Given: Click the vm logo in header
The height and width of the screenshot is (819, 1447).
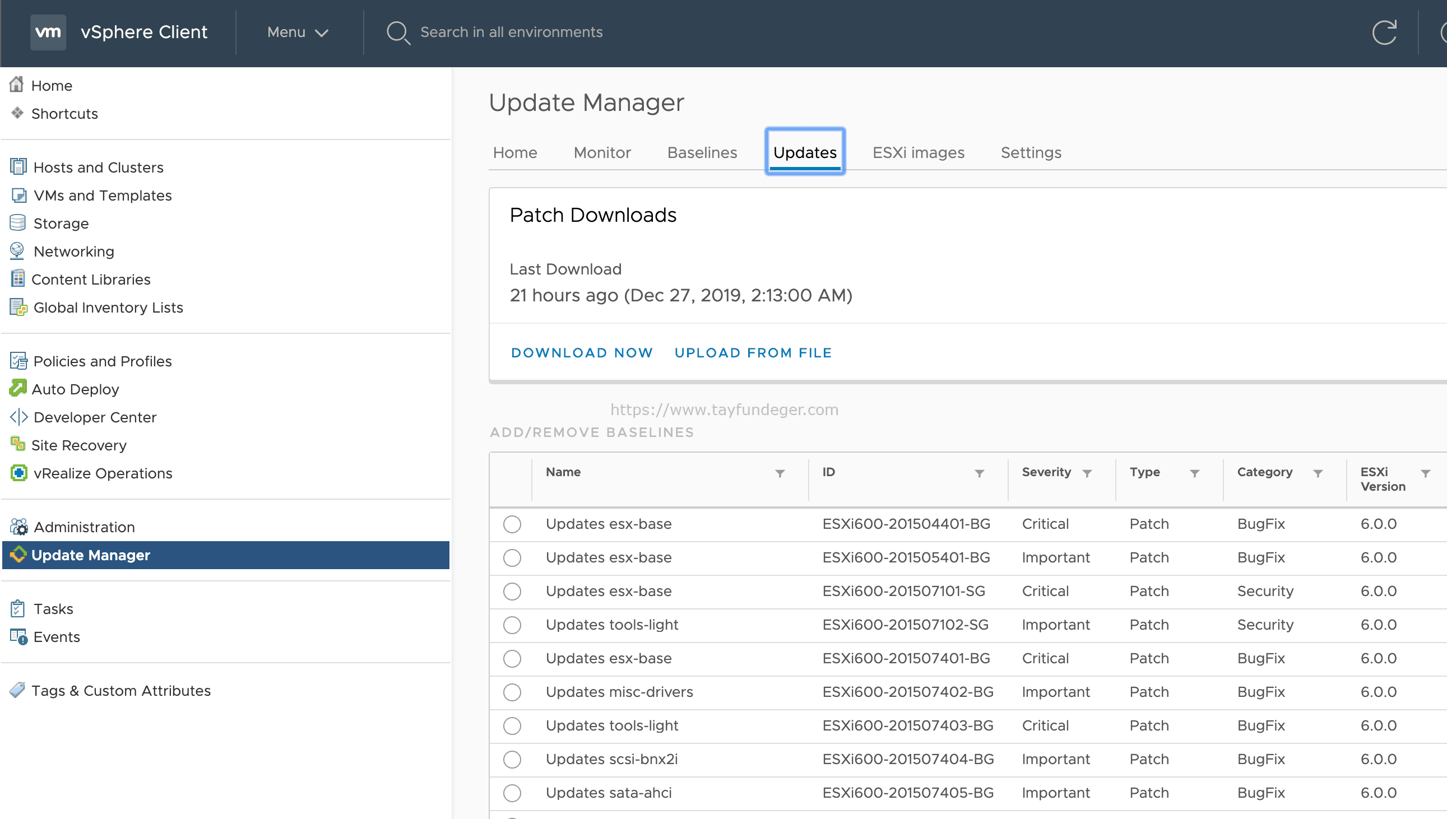Looking at the screenshot, I should (x=48, y=32).
